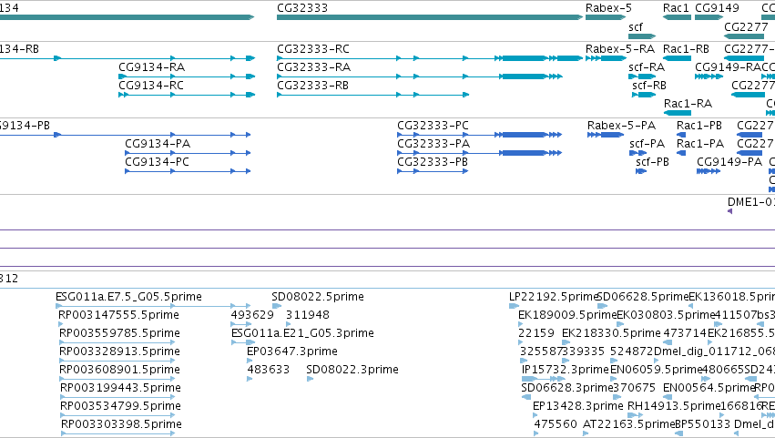Open EST AT22163.5prime
The height and width of the screenshot is (438, 775).
tap(628, 424)
